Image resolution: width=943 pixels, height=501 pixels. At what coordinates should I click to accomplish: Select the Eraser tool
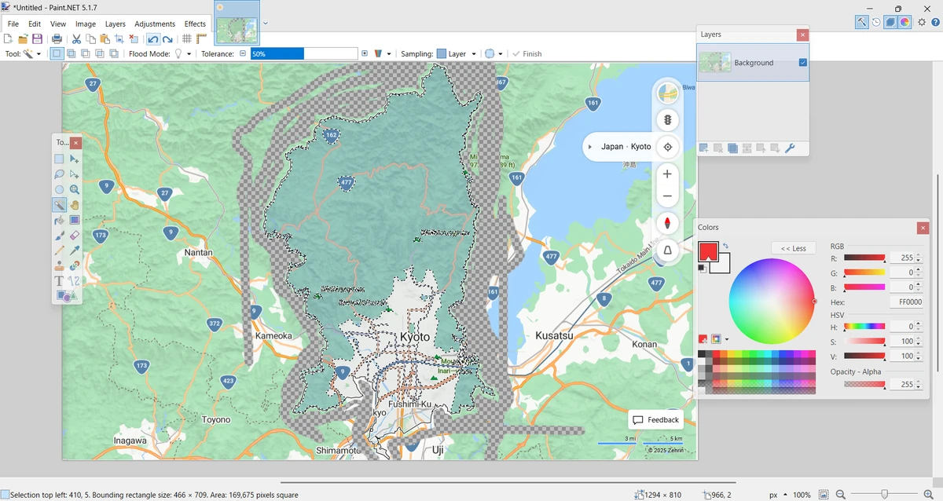(74, 236)
